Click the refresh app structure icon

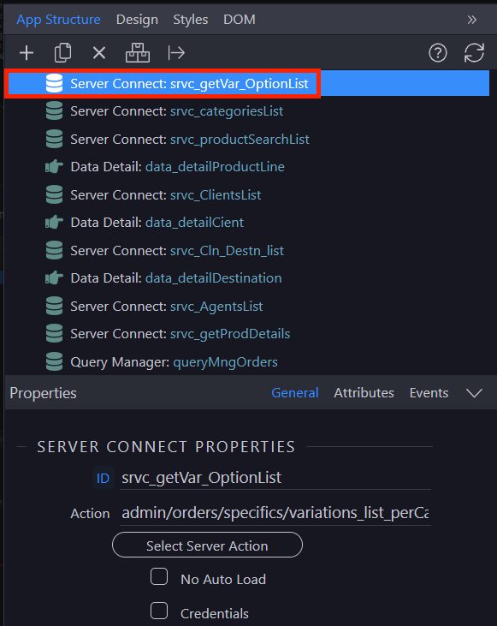pyautogui.click(x=474, y=53)
